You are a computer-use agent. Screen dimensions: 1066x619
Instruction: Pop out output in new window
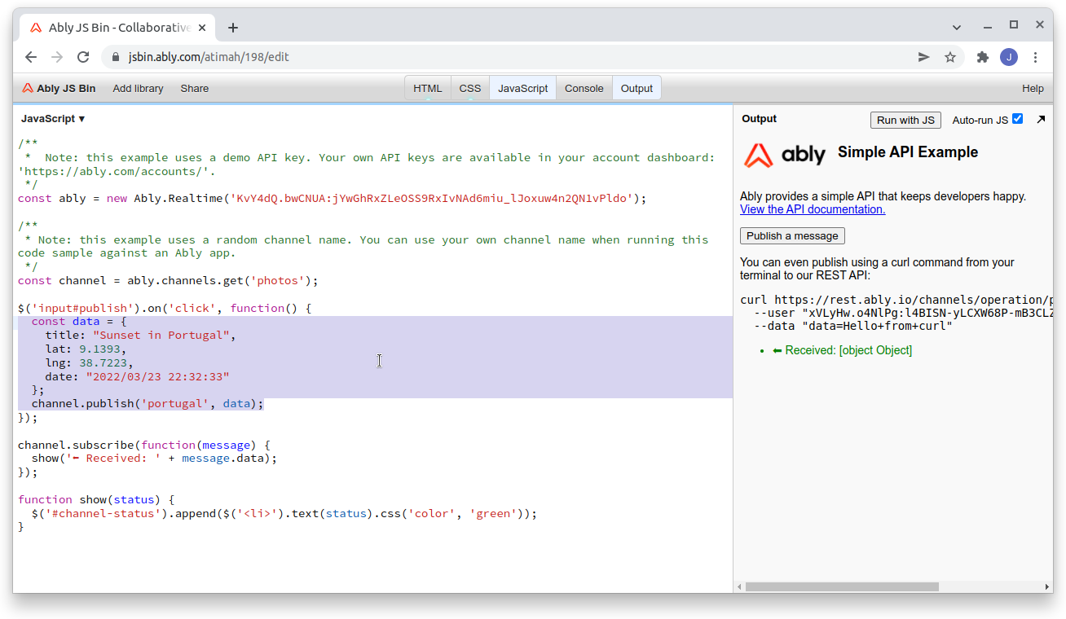pyautogui.click(x=1041, y=119)
